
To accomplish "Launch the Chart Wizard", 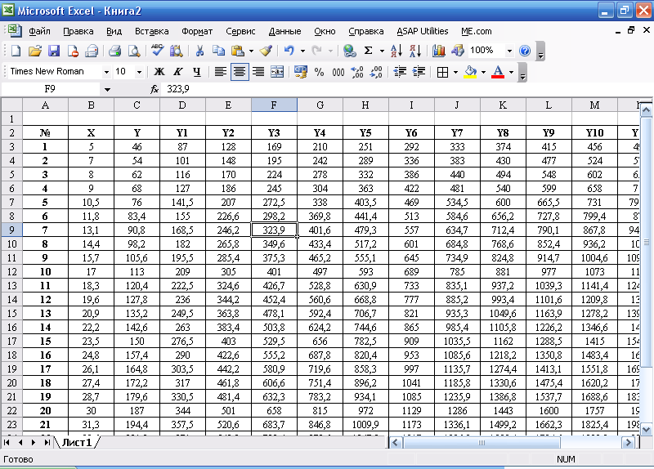I will (440, 51).
